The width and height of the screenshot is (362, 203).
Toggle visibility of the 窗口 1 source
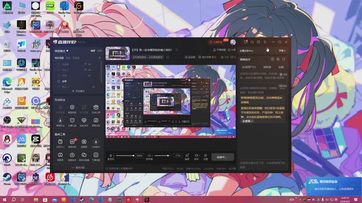point(94,87)
